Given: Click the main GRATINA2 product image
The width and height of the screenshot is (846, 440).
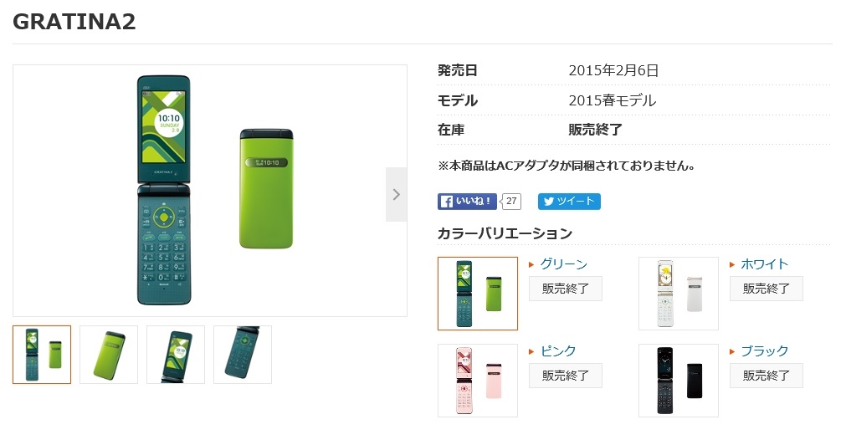Looking at the screenshot, I should (209, 191).
